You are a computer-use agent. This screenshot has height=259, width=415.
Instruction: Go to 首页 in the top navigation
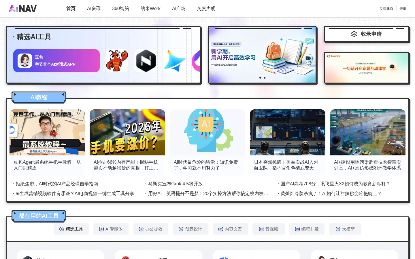pos(71,9)
